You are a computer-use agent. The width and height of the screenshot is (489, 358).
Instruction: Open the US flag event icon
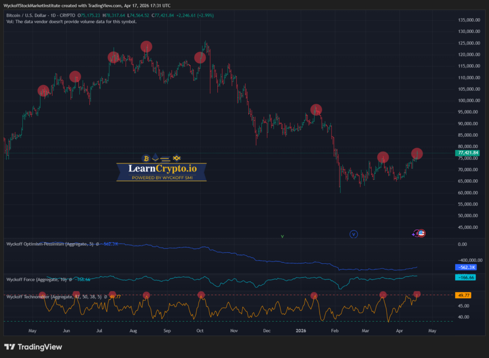pyautogui.click(x=422, y=233)
